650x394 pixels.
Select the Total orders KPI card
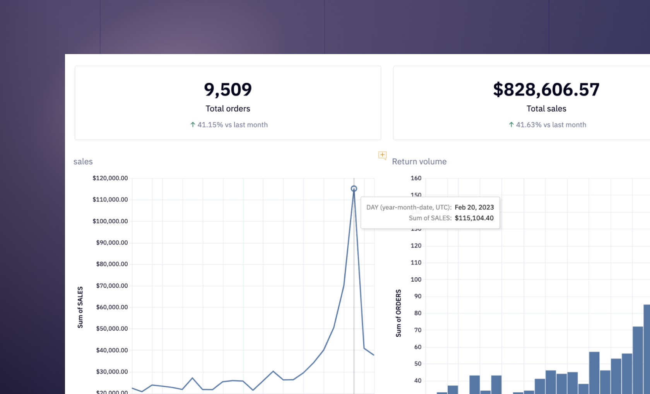click(228, 102)
